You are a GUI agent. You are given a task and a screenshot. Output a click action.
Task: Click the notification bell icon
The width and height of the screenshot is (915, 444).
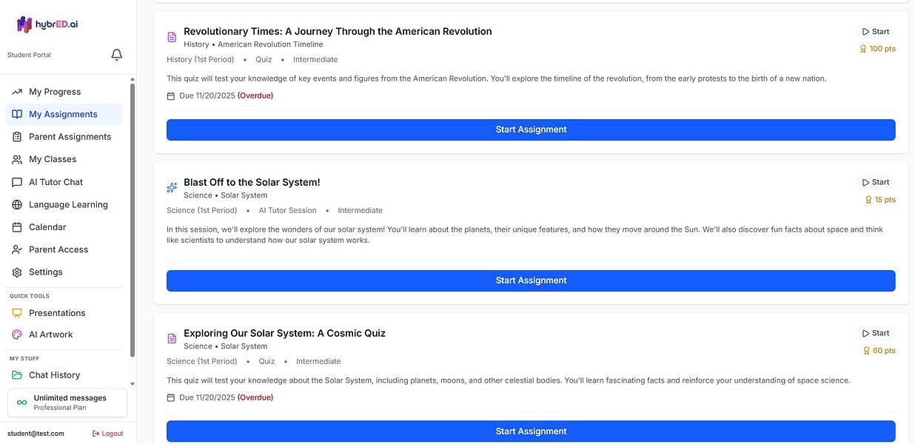pyautogui.click(x=116, y=55)
